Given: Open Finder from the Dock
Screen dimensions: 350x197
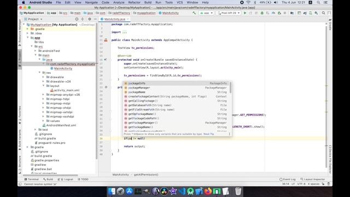Looking at the screenshot, I should pyautogui.click(x=112, y=192).
